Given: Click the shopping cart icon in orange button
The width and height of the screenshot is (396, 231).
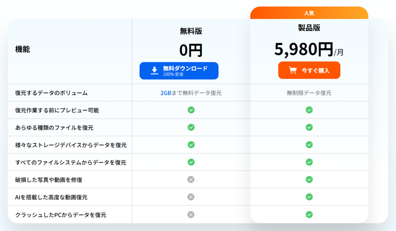Looking at the screenshot, I should point(293,71).
